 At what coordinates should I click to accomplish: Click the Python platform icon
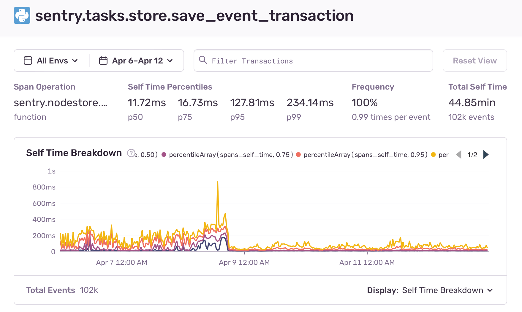pyautogui.click(x=22, y=15)
